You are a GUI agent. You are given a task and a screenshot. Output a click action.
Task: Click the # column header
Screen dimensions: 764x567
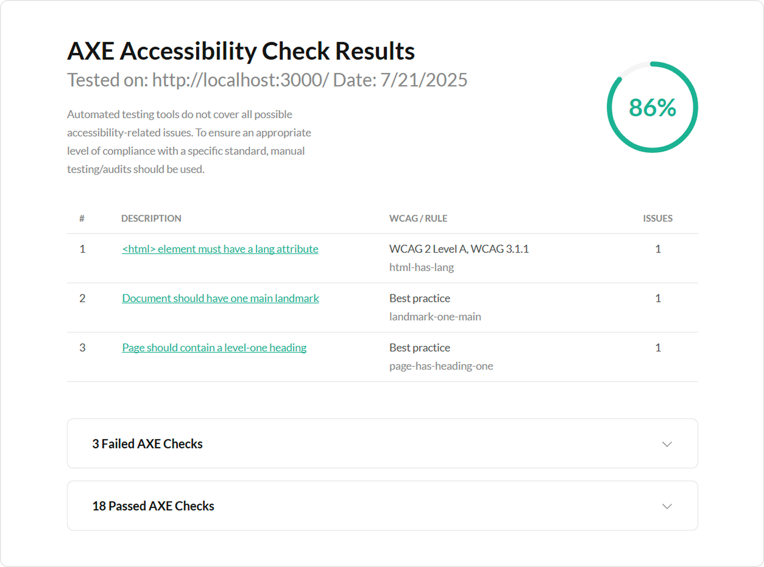82,218
